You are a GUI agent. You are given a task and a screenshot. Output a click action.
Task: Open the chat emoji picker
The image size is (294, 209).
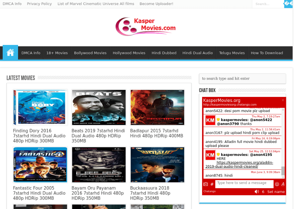click(277, 184)
